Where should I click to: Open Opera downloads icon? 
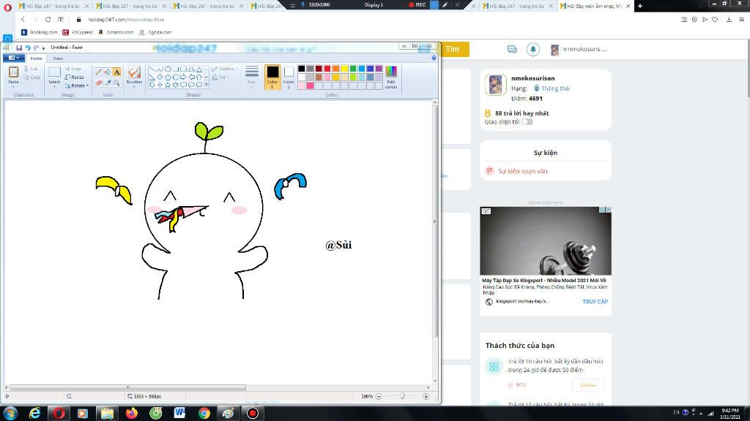pos(729,20)
